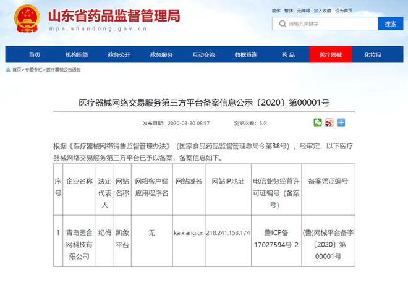Switch to 繁体 version link
The width and height of the screenshot is (408, 293).
click(289, 11)
